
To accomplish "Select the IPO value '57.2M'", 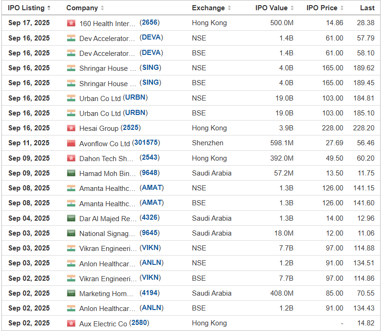I will pos(284,173).
